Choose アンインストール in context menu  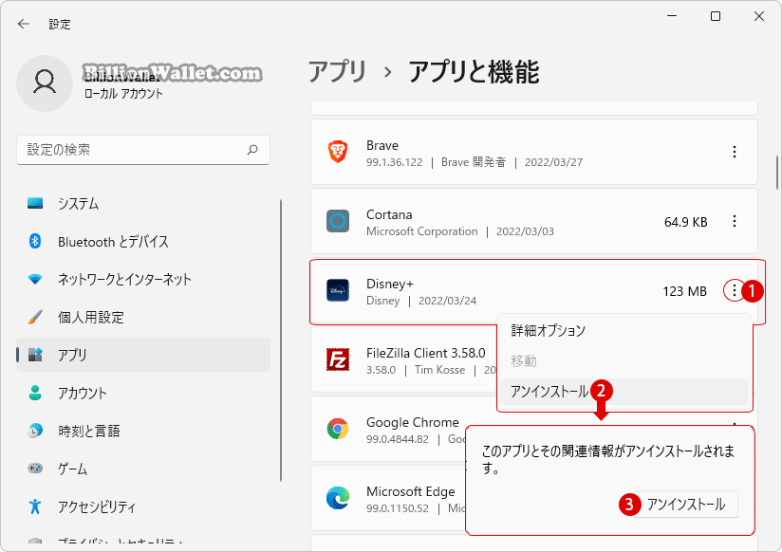[624, 392]
